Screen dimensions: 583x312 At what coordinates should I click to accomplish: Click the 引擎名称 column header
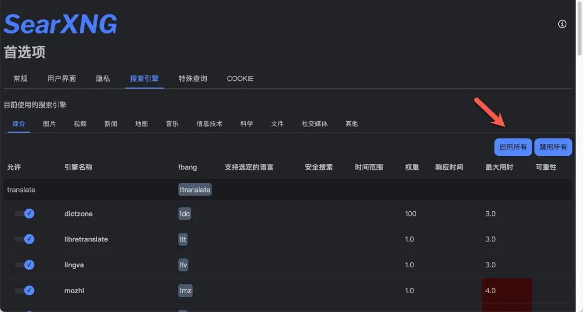(x=78, y=167)
